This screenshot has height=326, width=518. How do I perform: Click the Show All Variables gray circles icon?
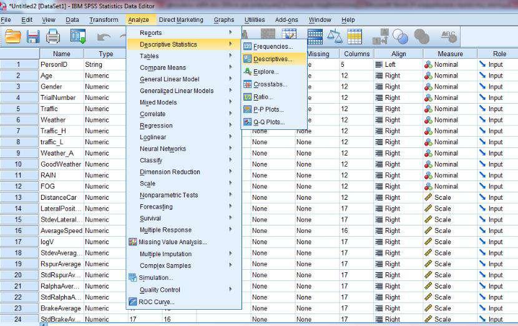tap(421, 36)
